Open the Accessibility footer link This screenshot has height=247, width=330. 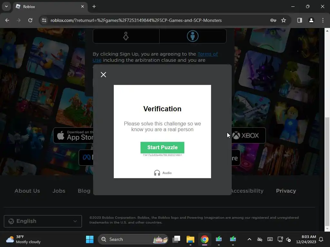[247, 191]
